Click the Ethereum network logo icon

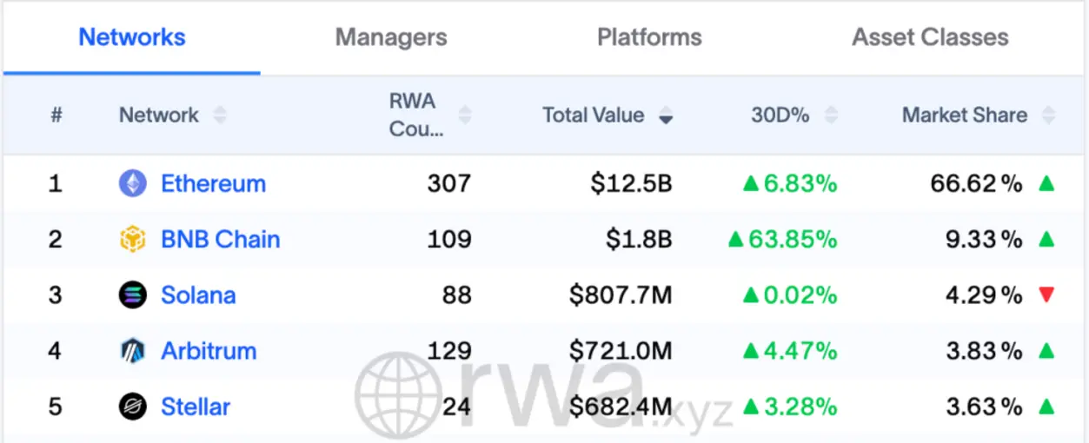pyautogui.click(x=133, y=183)
